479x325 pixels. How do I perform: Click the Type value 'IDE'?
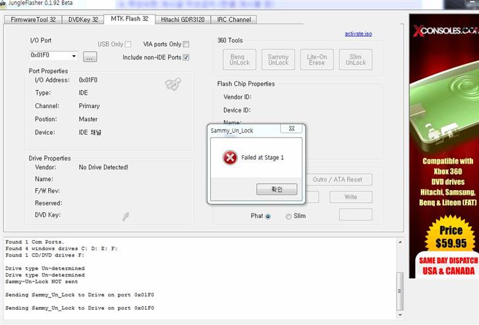coord(83,93)
